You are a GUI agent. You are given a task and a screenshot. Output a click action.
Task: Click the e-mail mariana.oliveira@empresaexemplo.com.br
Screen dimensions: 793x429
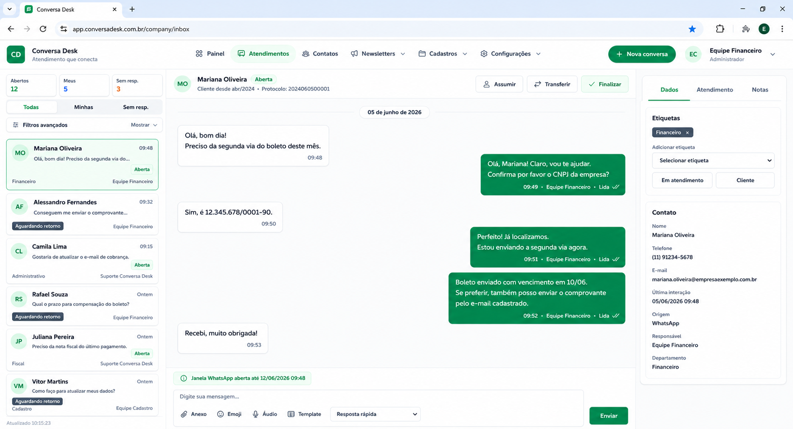click(x=704, y=279)
